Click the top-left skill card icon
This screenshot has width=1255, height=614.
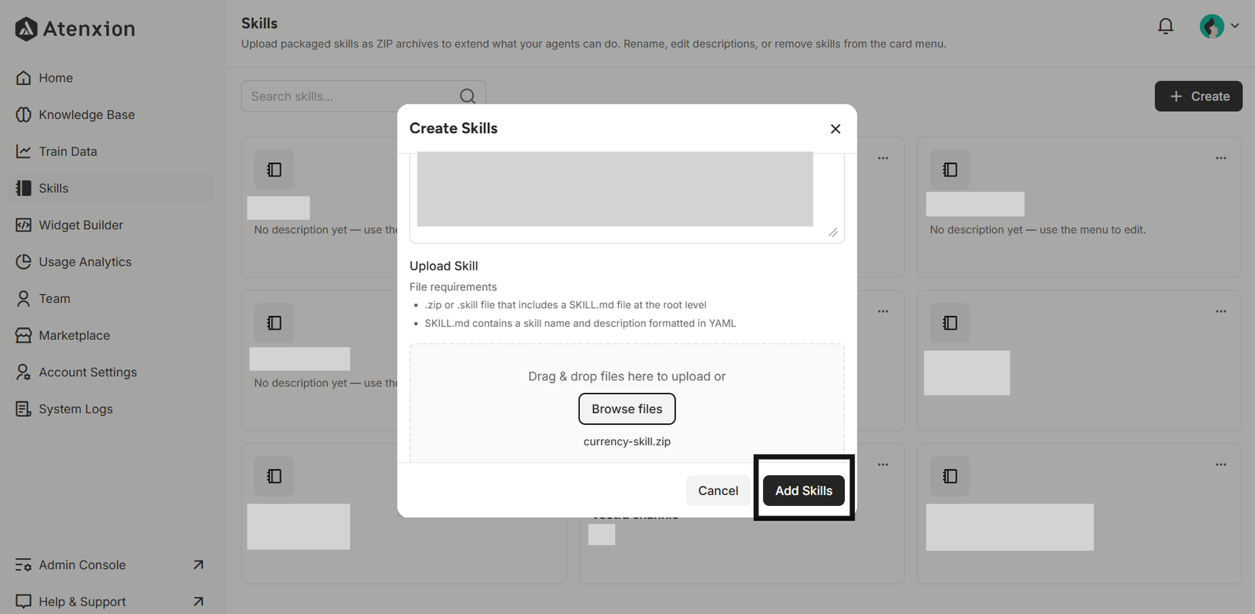pyautogui.click(x=274, y=169)
